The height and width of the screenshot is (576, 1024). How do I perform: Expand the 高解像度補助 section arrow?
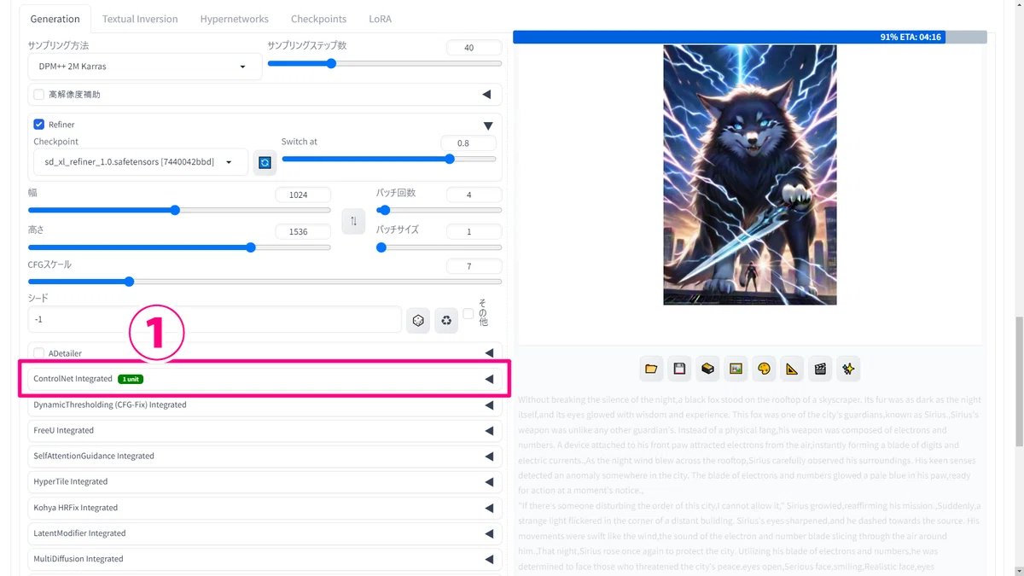pos(487,94)
